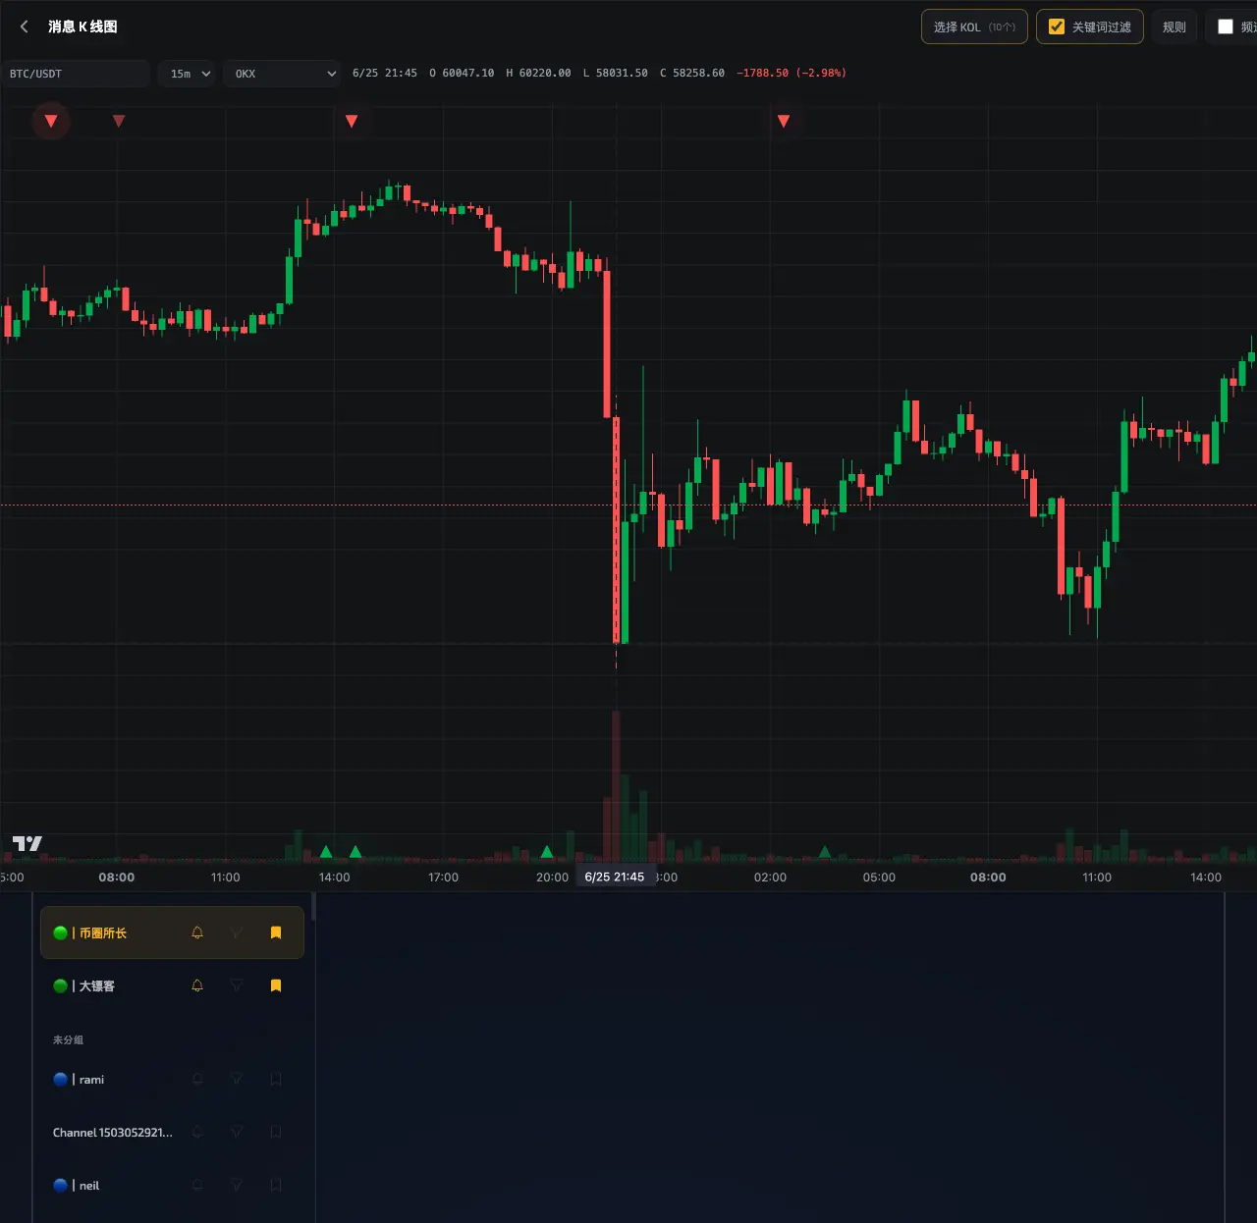Click filter funnel for Channel 1503052921
1257x1223 pixels.
point(237,1132)
